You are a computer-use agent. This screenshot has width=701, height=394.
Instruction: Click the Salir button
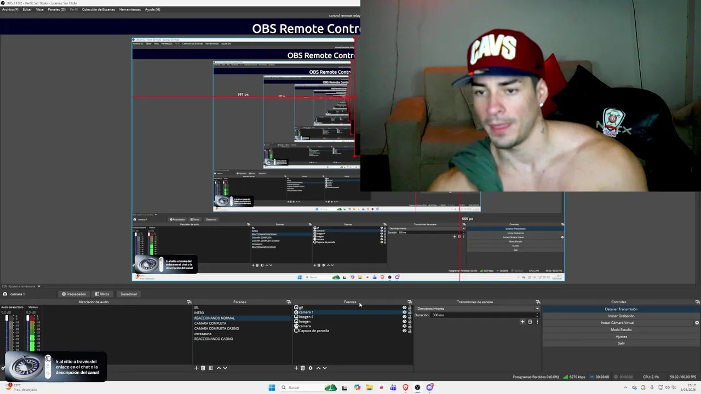tap(621, 343)
